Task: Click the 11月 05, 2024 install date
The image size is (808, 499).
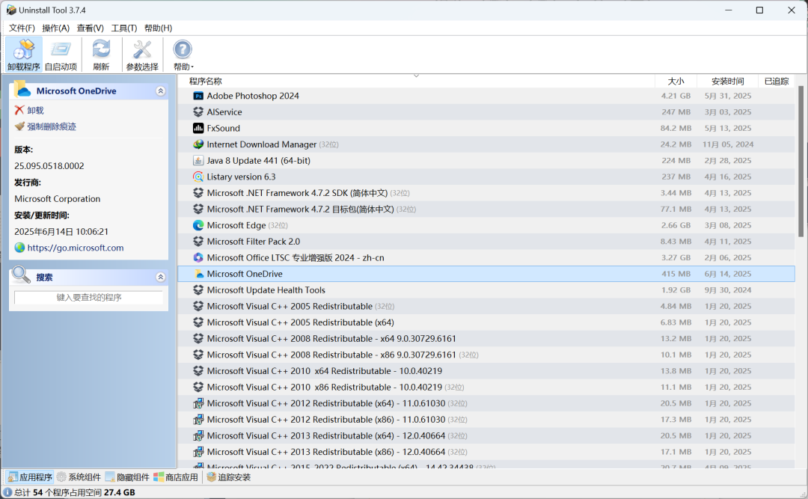Action: click(x=728, y=144)
